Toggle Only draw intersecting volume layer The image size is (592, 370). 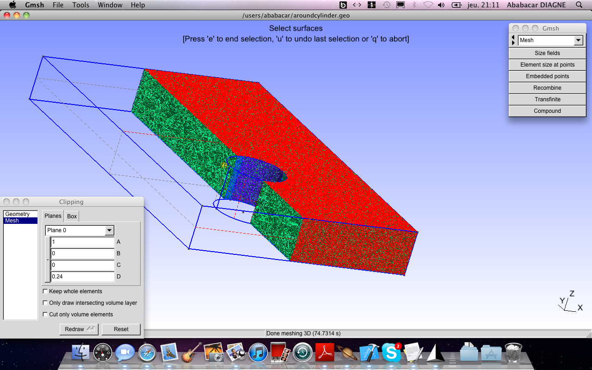45,303
